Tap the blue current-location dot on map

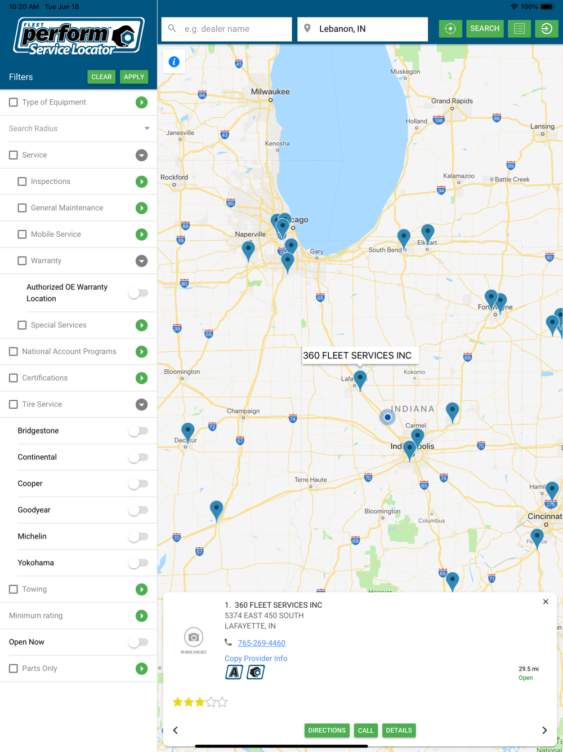(x=387, y=417)
